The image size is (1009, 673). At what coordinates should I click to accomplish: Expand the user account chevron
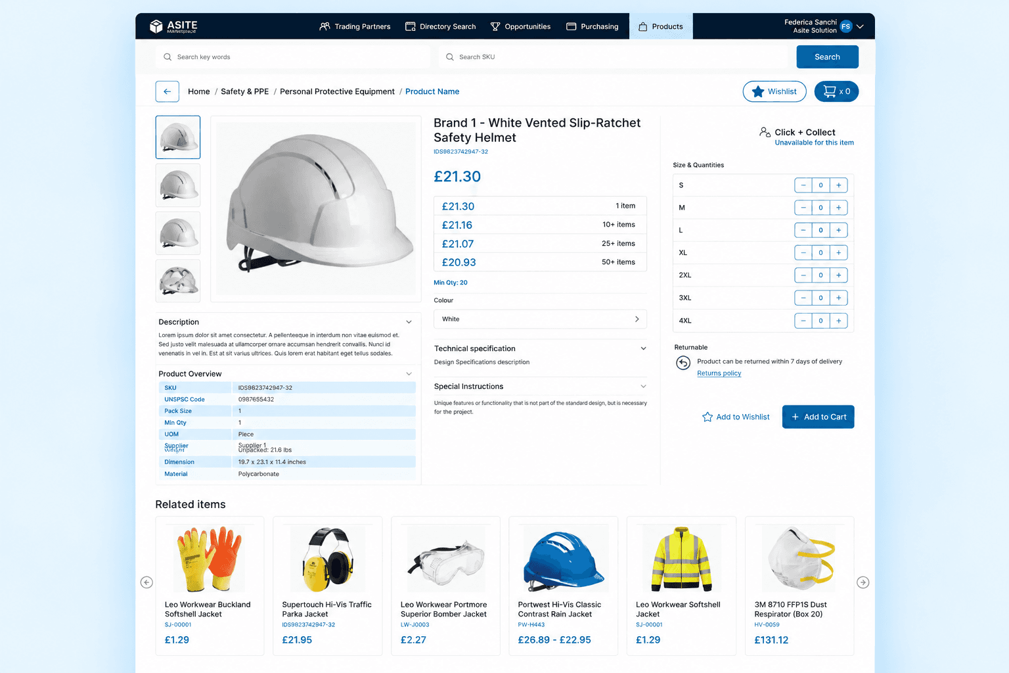[x=860, y=26]
